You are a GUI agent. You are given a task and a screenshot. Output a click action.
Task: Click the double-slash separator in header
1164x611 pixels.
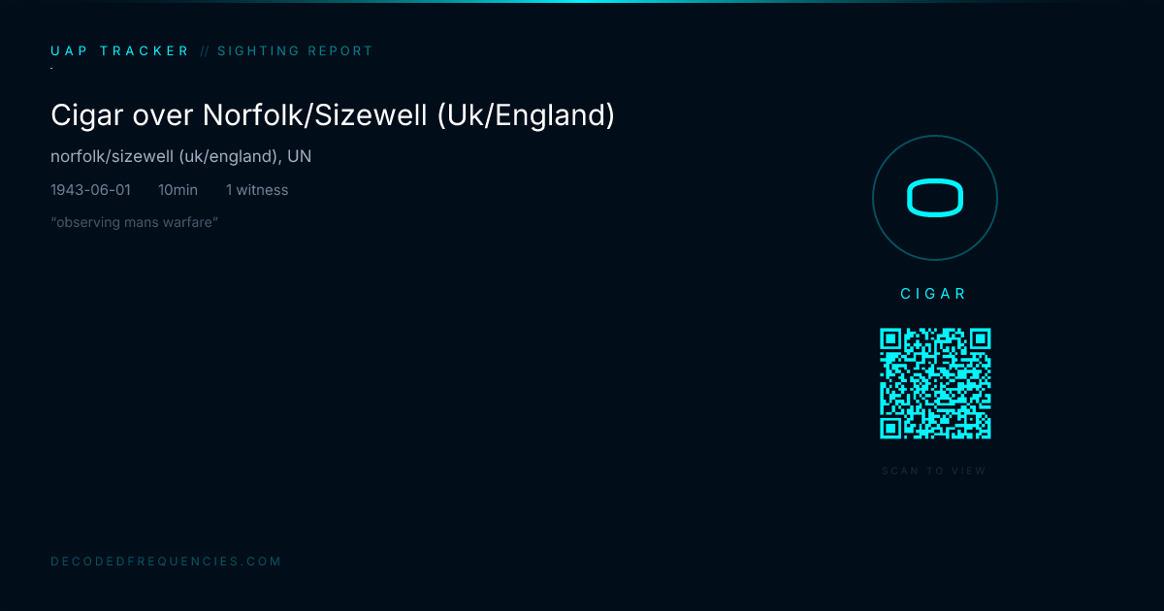tap(205, 51)
